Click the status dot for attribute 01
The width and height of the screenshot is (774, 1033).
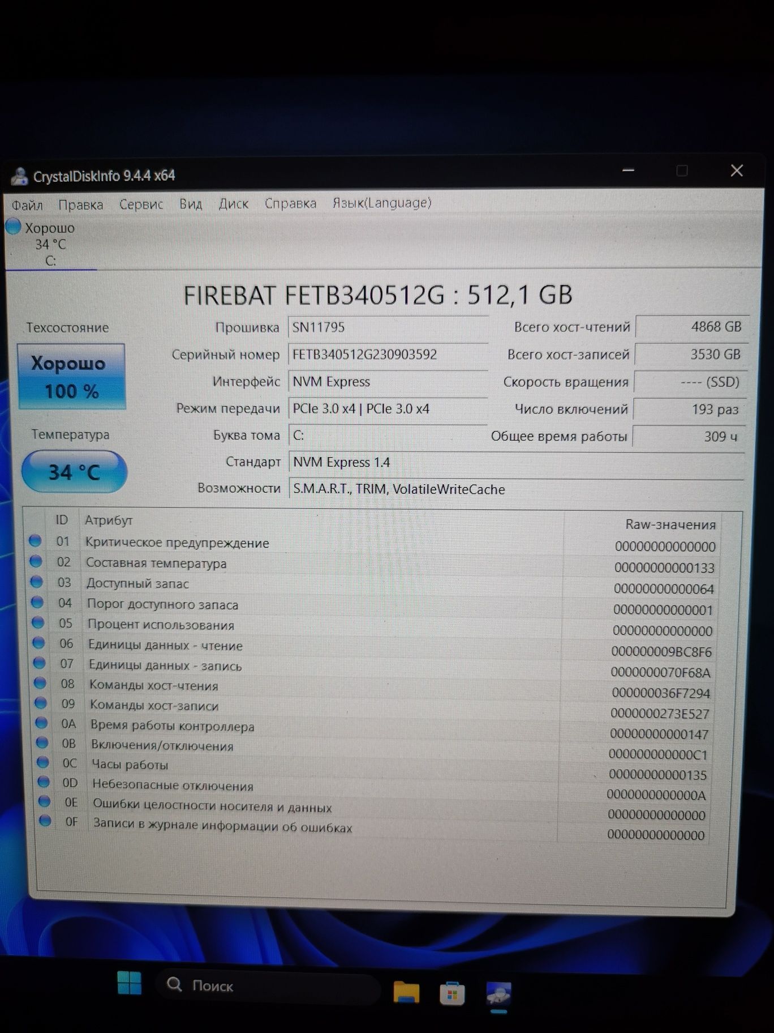[x=35, y=541]
